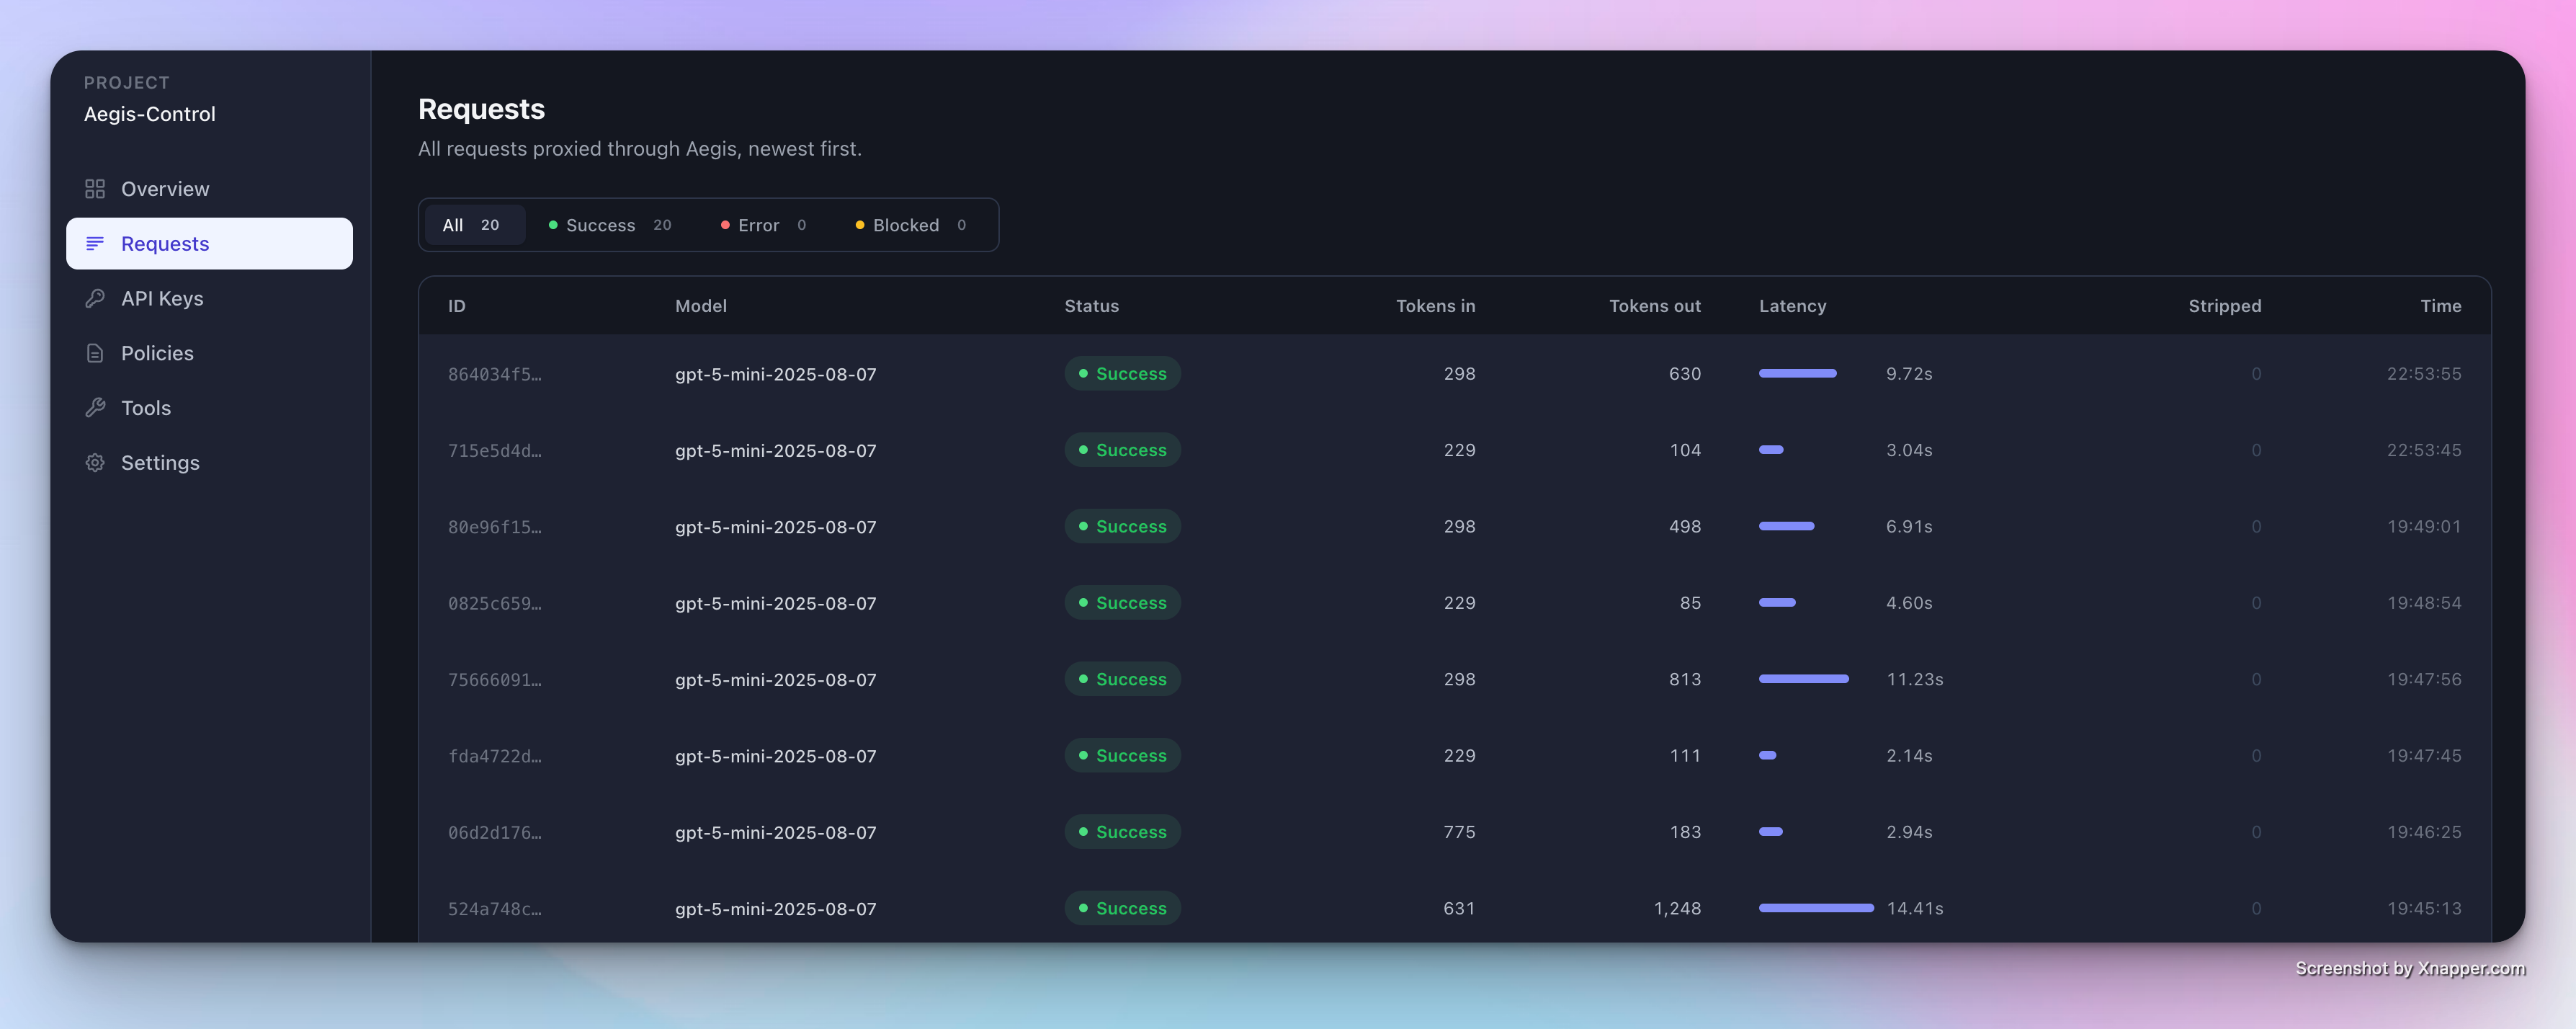The image size is (2576, 1029).
Task: Click the Stripped column header
Action: click(2224, 306)
